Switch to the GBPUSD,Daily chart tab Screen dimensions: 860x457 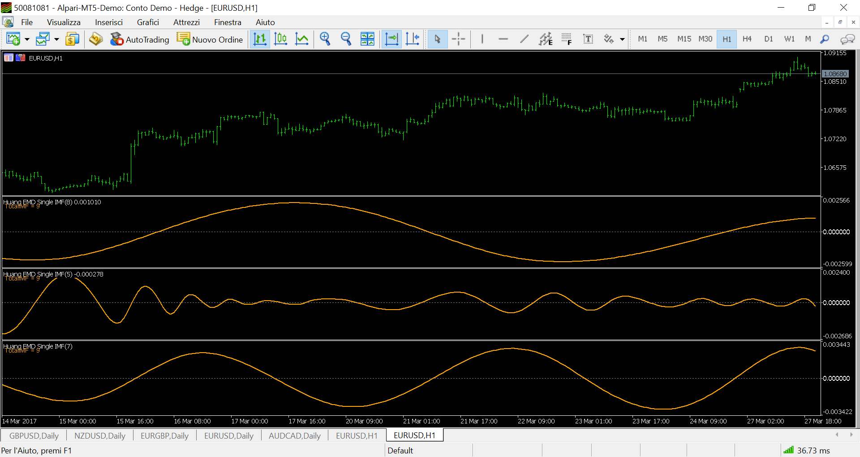point(34,435)
